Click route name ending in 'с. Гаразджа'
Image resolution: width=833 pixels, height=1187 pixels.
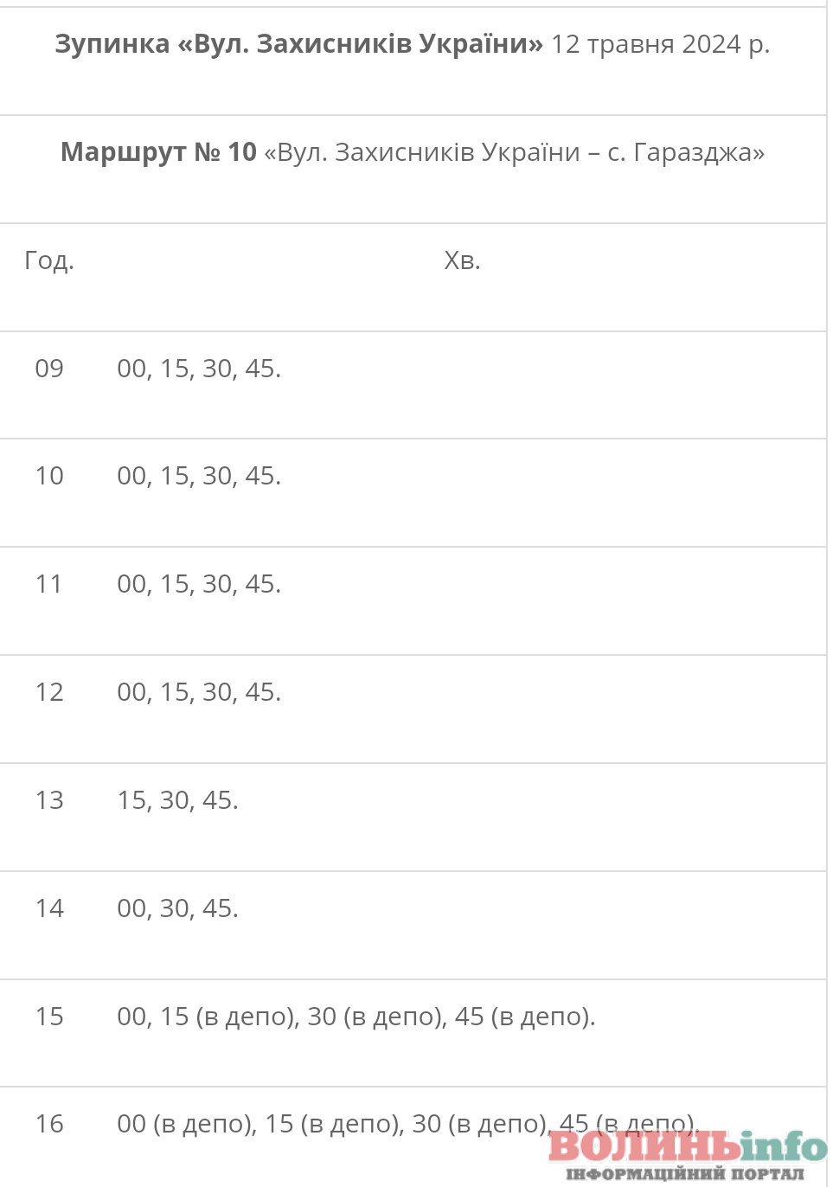(x=514, y=152)
